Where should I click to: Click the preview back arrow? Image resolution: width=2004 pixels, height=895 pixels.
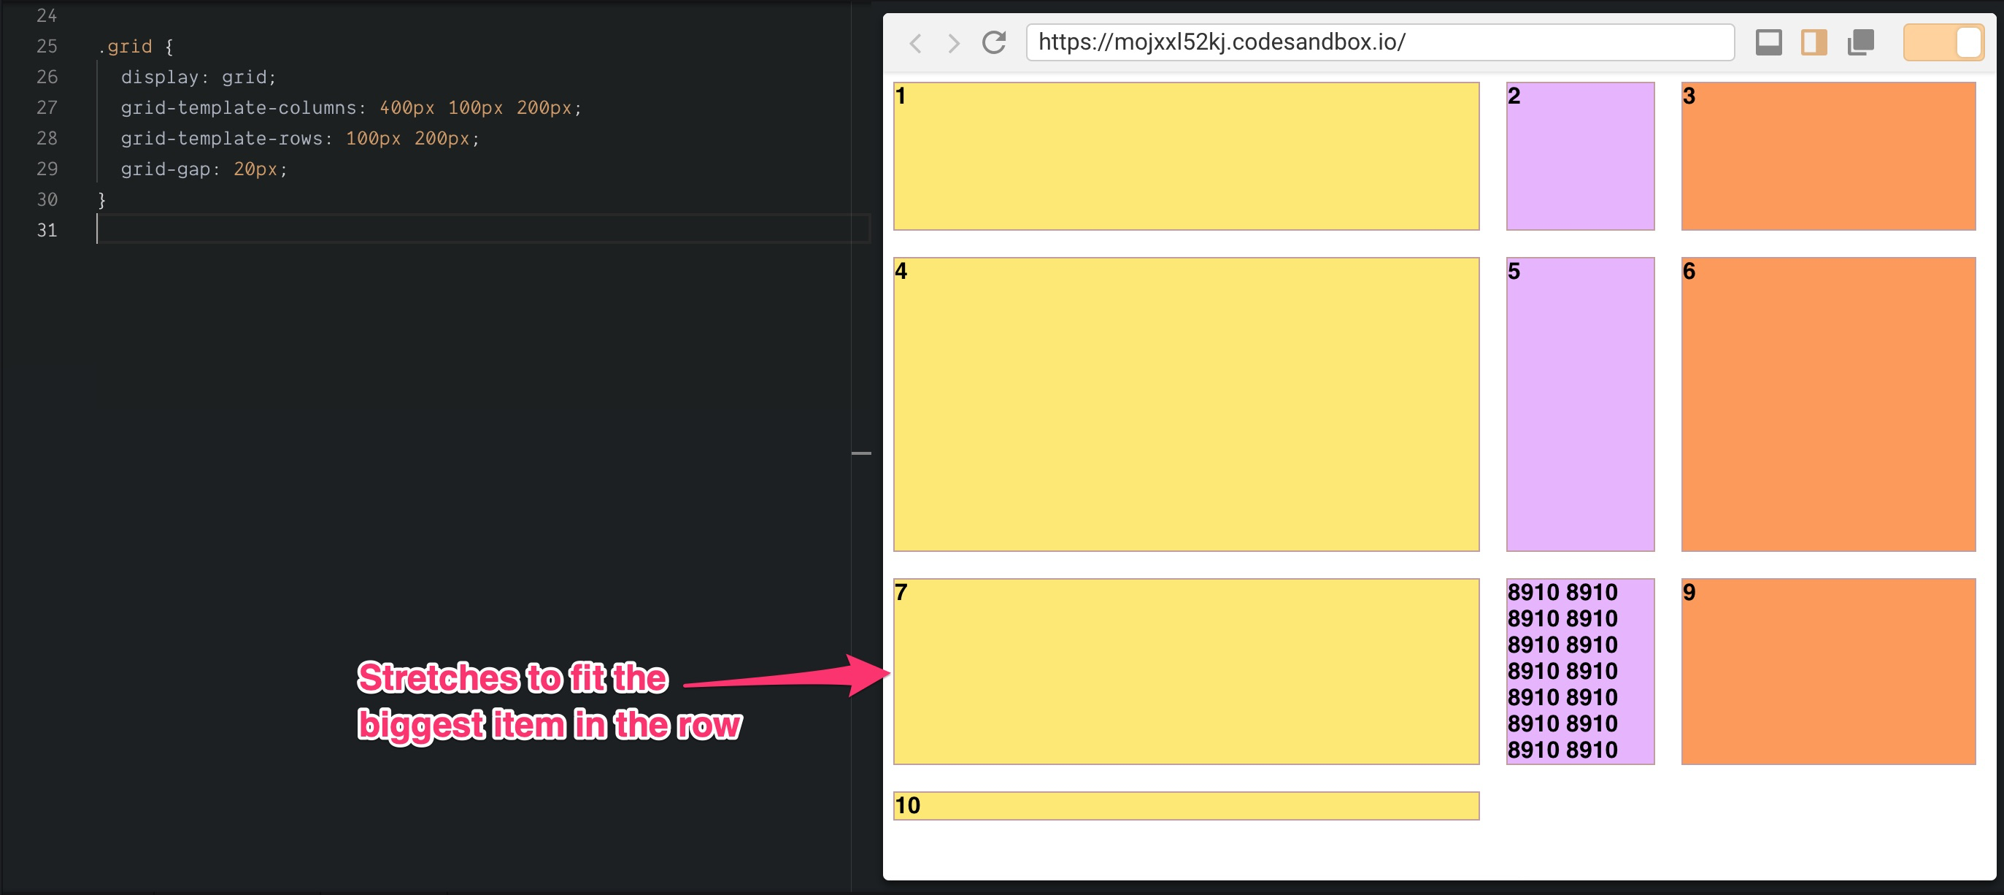tap(916, 43)
